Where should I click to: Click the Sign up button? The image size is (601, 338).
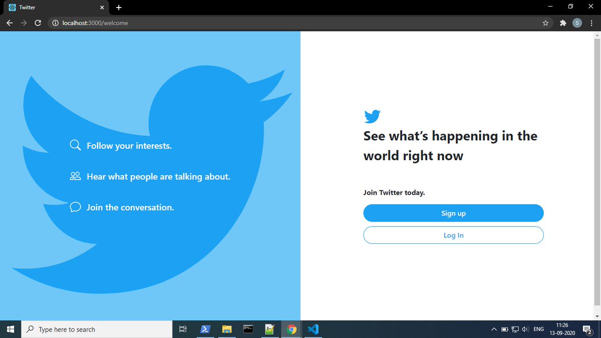click(453, 213)
